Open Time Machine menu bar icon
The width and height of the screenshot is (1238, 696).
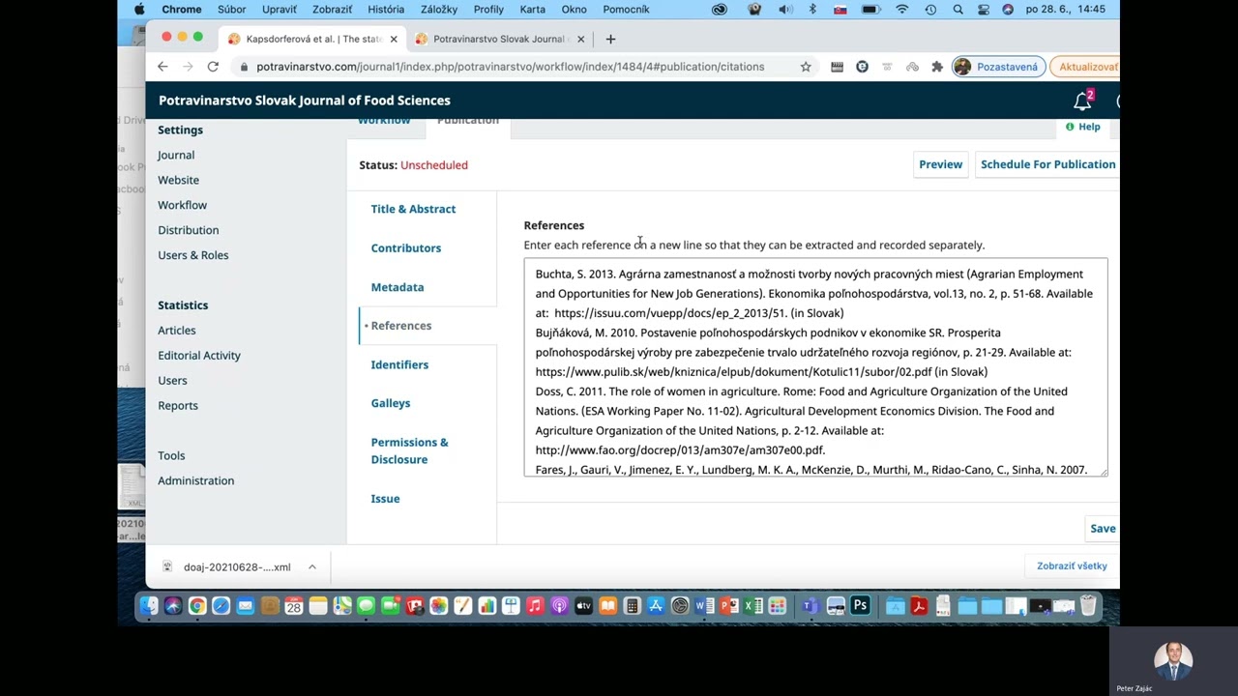(x=930, y=10)
